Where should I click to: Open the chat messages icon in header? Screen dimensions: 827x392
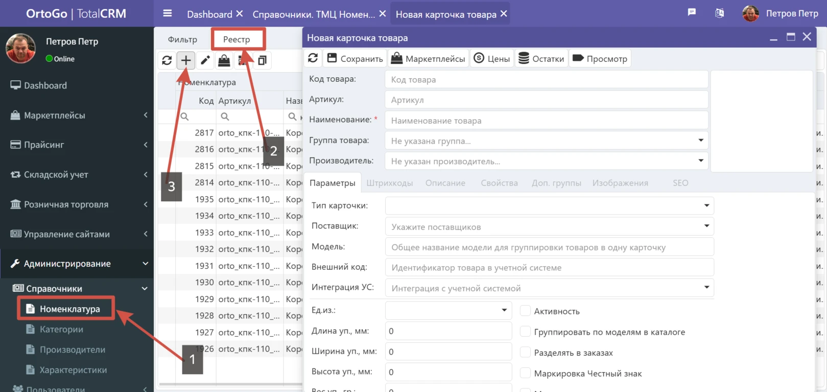692,13
